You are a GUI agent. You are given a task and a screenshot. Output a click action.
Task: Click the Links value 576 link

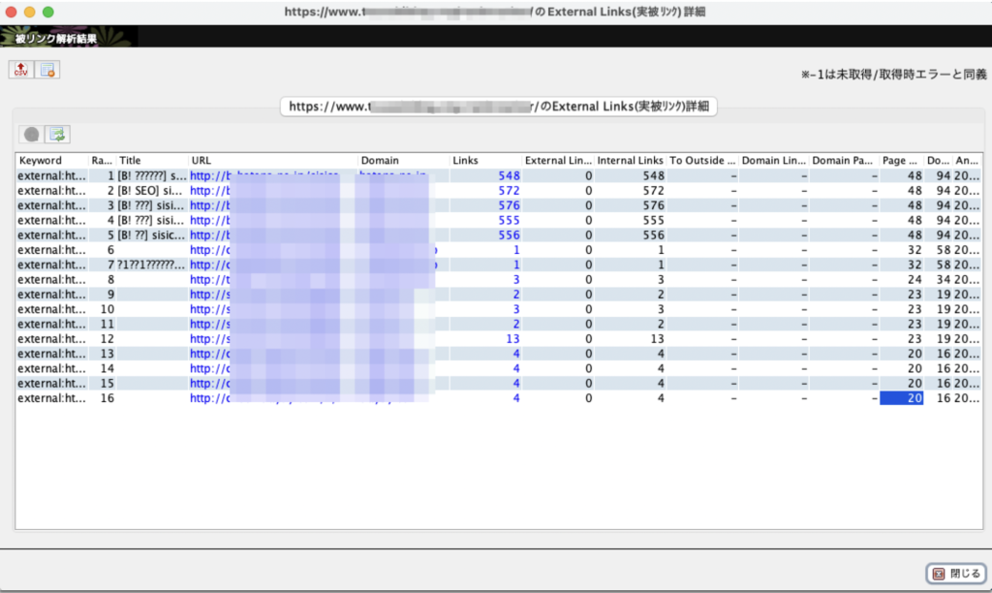coord(509,205)
